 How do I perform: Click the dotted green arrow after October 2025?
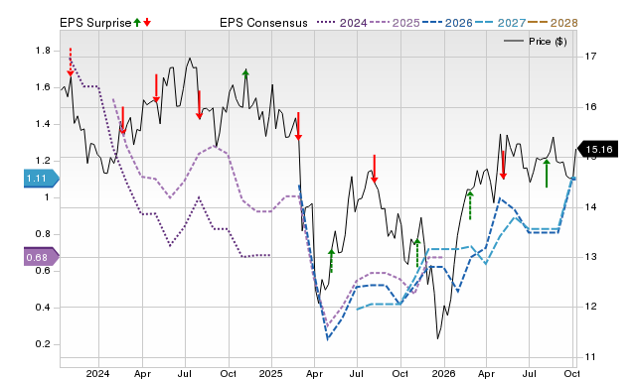coord(417,253)
